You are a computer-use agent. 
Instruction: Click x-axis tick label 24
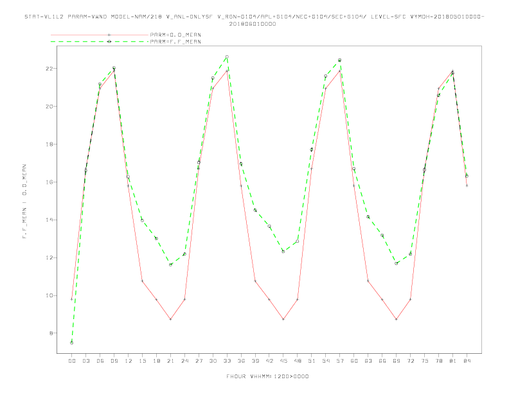(x=184, y=361)
